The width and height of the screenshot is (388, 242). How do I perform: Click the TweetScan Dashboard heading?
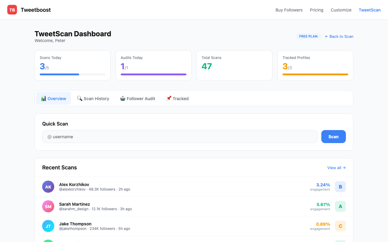coord(73,34)
